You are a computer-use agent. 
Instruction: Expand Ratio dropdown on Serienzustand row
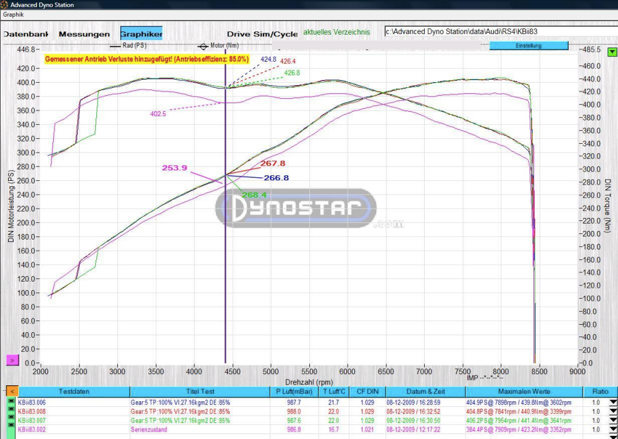(612, 429)
